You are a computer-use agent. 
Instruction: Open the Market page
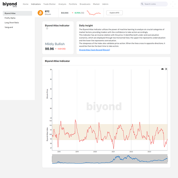96,4
